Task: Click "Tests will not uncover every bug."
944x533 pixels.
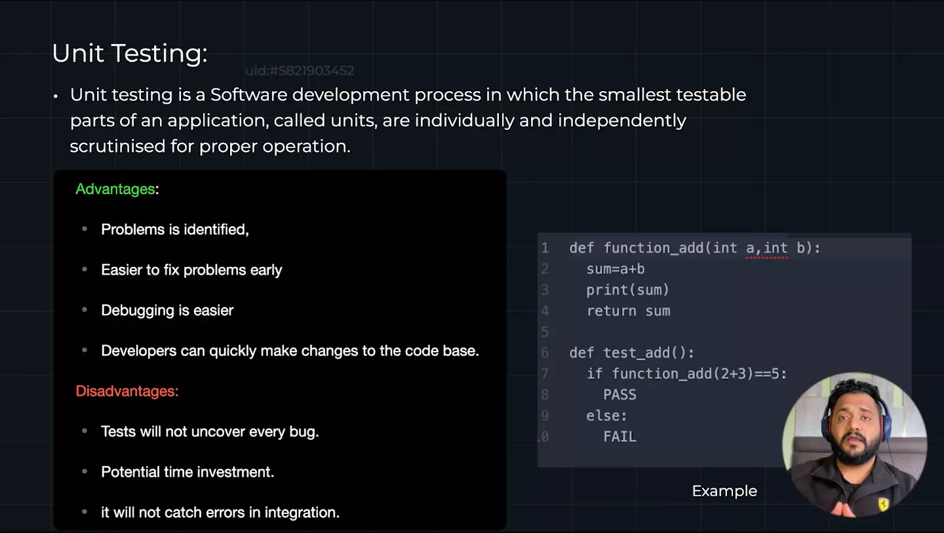Action: [x=210, y=431]
